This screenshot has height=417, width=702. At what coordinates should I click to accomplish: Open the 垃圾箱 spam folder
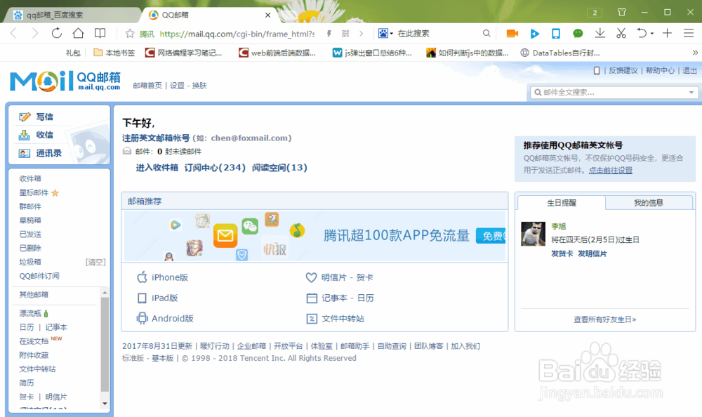click(30, 262)
